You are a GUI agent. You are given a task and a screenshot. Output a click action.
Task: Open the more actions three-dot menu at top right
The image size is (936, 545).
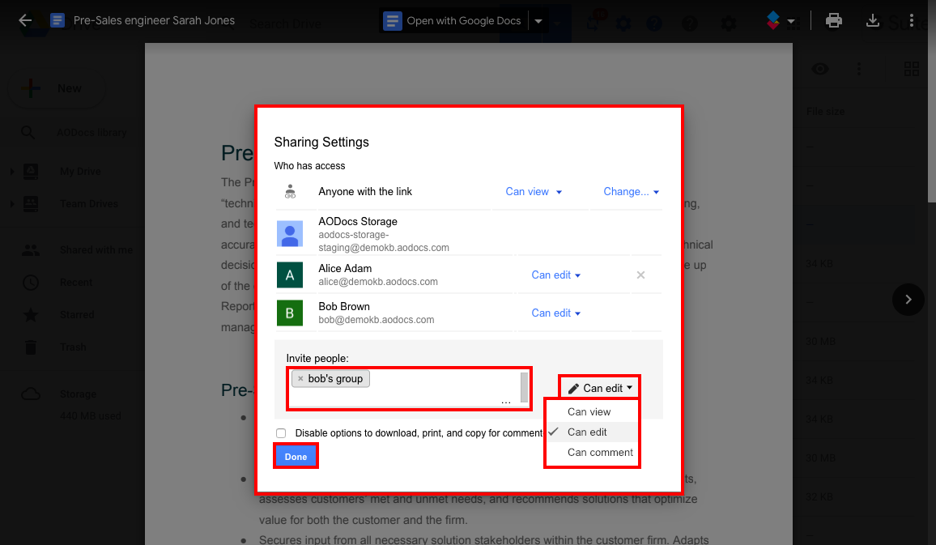click(x=912, y=21)
